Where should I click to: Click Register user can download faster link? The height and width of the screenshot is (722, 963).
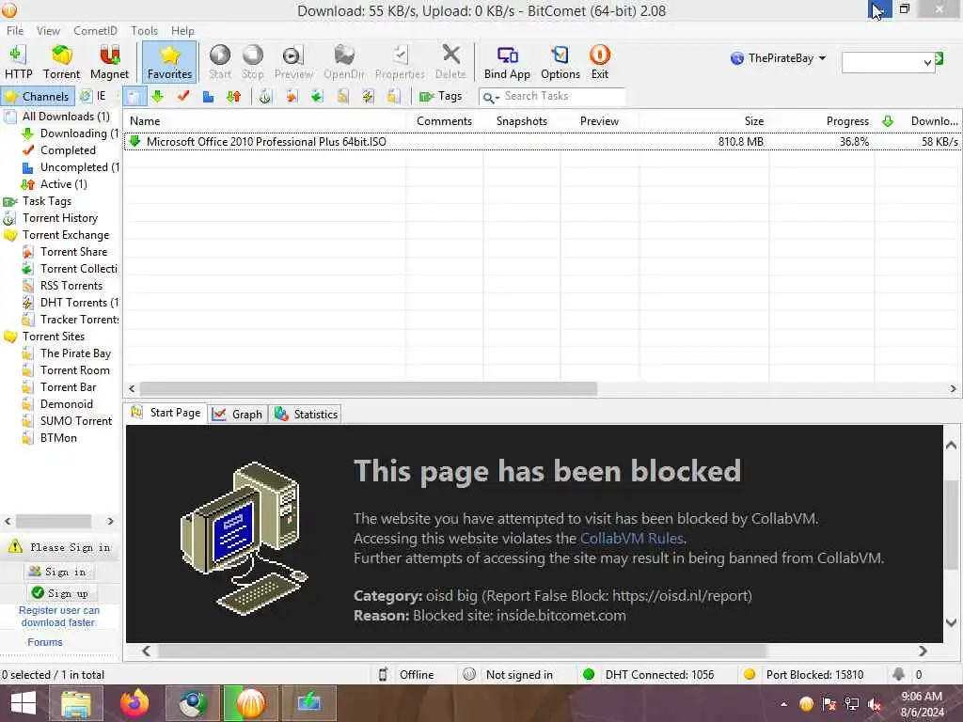pyautogui.click(x=59, y=617)
